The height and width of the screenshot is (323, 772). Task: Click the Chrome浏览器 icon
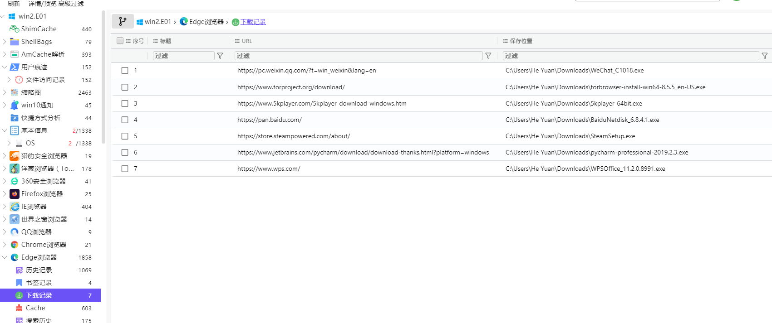coord(15,245)
